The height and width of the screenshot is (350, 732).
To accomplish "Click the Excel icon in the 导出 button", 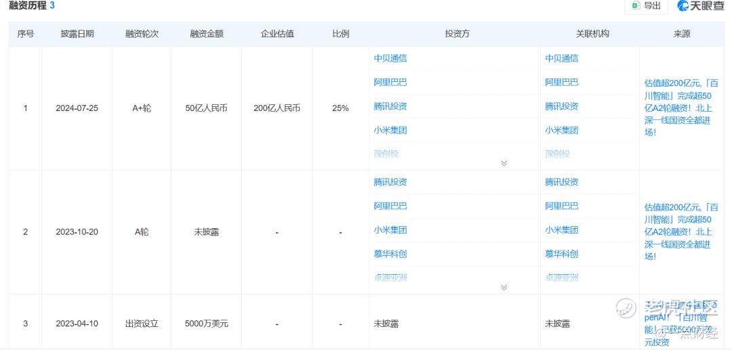I will 636,5.
